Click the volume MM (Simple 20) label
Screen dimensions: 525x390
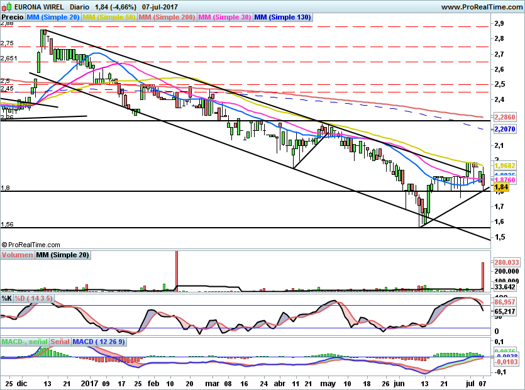point(62,255)
